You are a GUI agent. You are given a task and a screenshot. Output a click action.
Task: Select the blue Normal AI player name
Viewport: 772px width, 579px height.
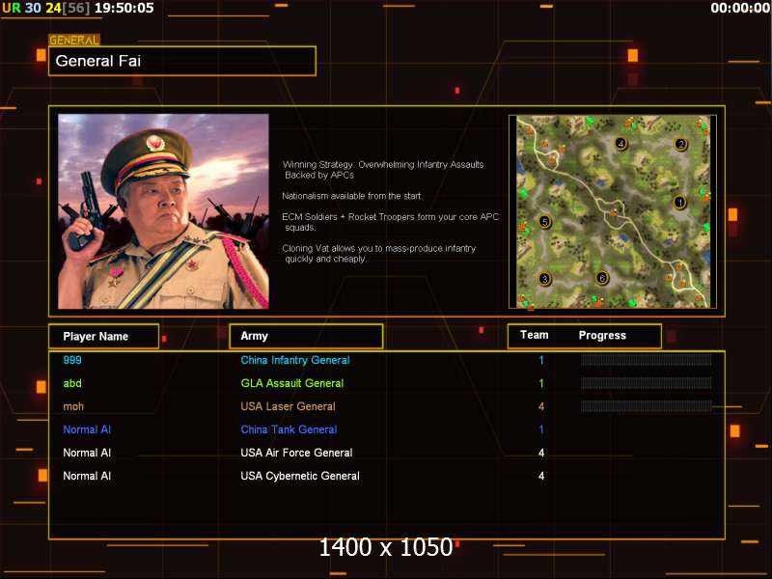87,429
